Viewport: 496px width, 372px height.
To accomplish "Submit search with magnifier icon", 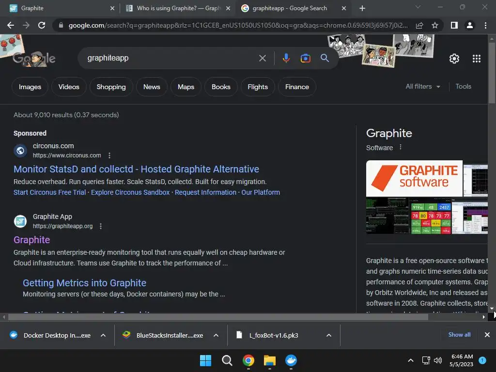I will 325,58.
